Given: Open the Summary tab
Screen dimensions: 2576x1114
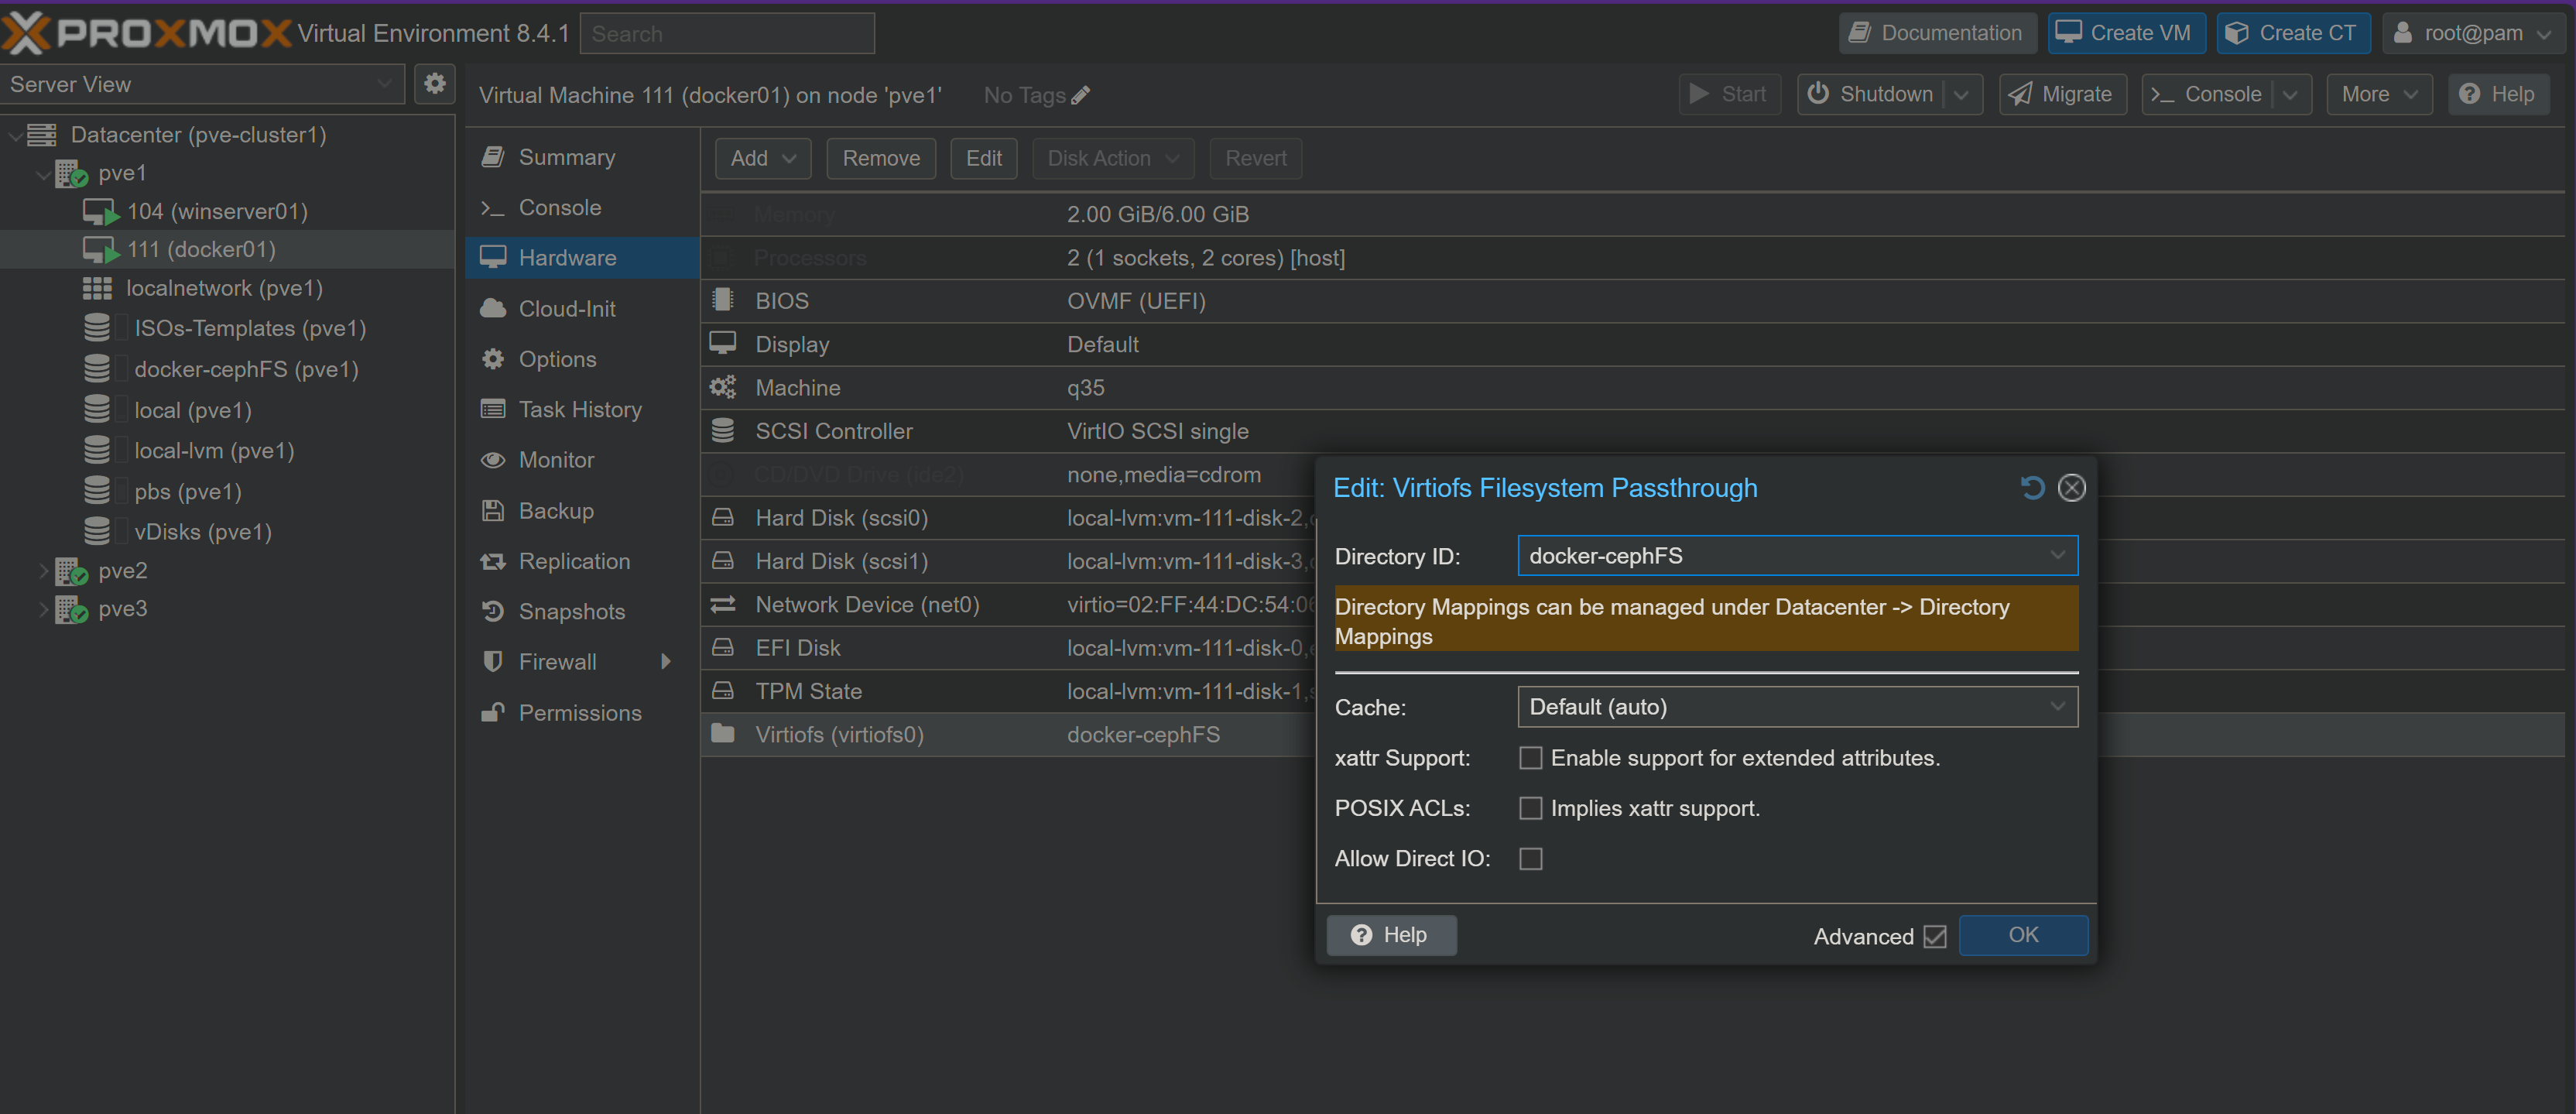Looking at the screenshot, I should click(582, 157).
